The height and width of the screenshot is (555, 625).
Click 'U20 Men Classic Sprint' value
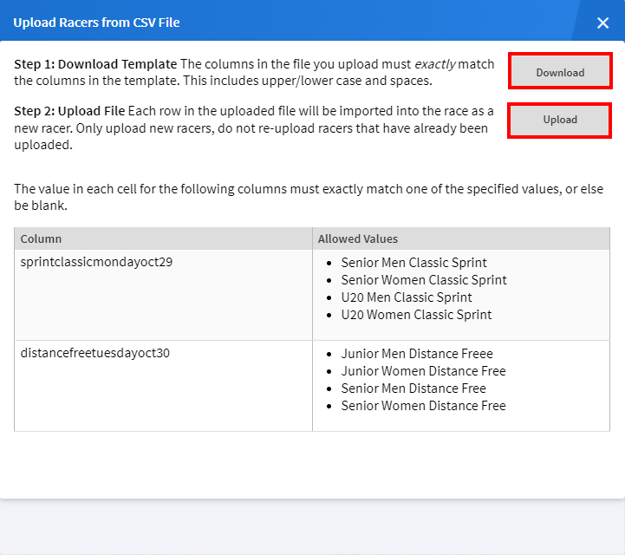pyautogui.click(x=406, y=297)
